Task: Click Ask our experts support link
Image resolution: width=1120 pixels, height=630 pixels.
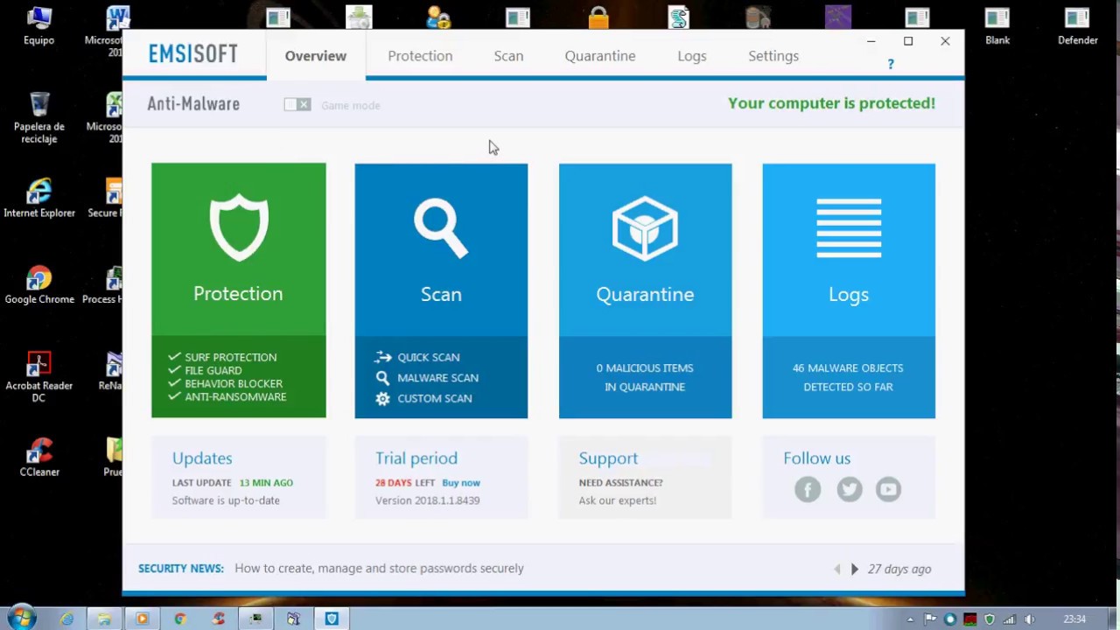Action: pyautogui.click(x=617, y=500)
